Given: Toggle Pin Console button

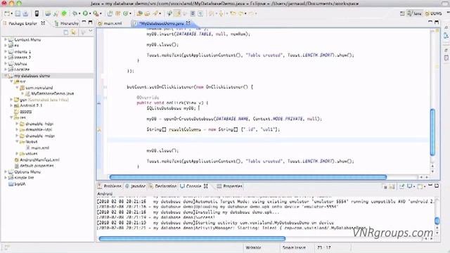Looking at the screenshot, I should (x=401, y=186).
